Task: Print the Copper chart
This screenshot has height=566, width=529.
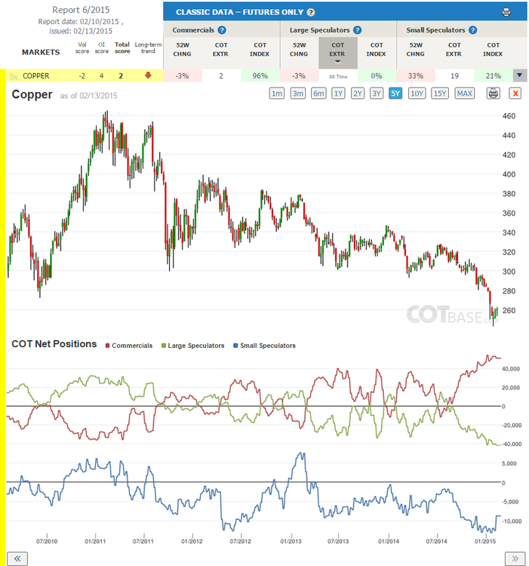Action: point(494,94)
